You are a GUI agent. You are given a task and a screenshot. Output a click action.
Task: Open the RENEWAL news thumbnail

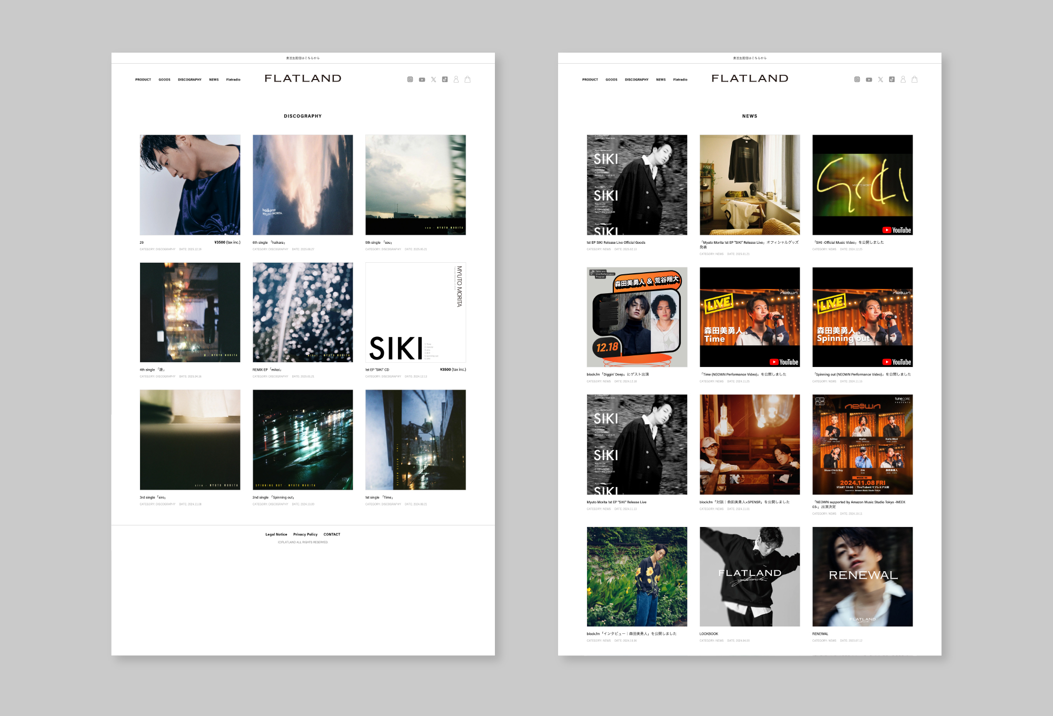[862, 576]
